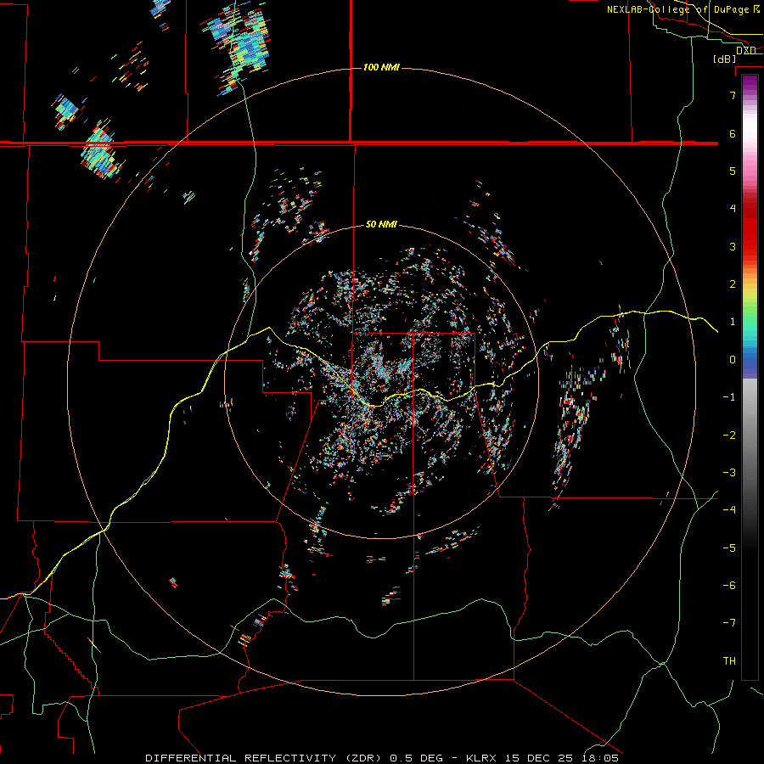Click the TH threshold label on scale
Image resolution: width=764 pixels, height=764 pixels.
click(x=729, y=661)
